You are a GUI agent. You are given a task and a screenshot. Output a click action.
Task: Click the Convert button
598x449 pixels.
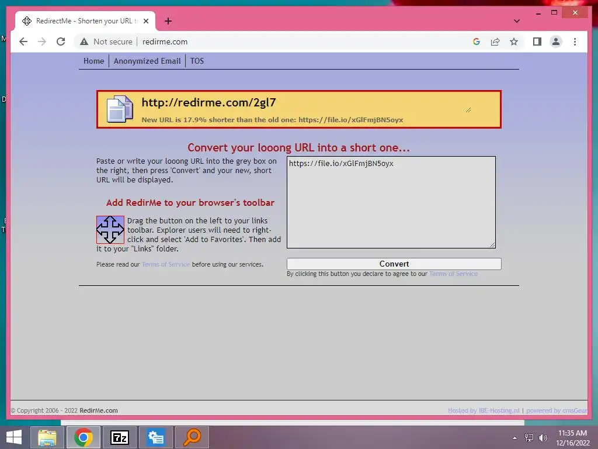[x=394, y=264]
